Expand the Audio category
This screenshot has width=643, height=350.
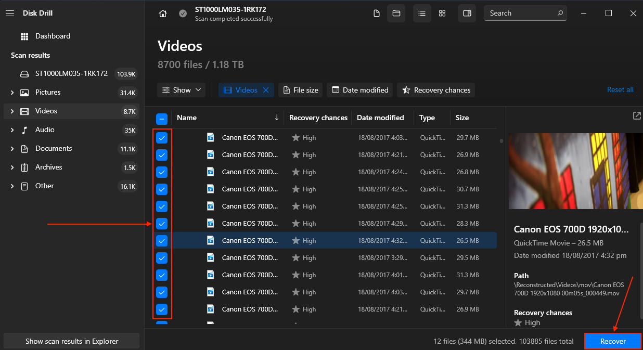pyautogui.click(x=12, y=130)
